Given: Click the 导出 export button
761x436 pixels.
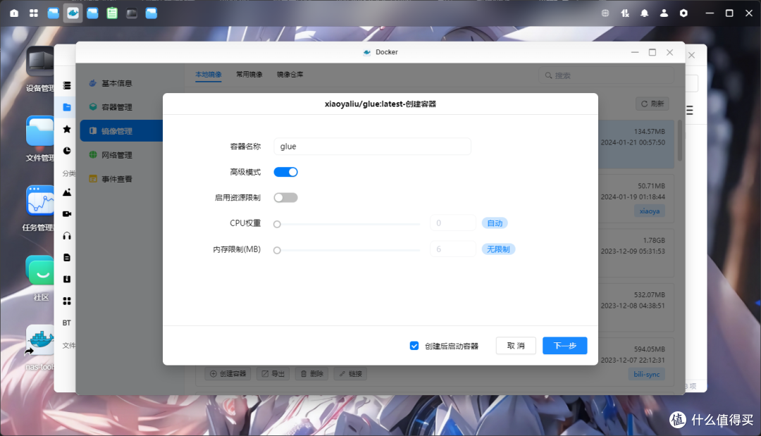Looking at the screenshot, I should tap(273, 374).
